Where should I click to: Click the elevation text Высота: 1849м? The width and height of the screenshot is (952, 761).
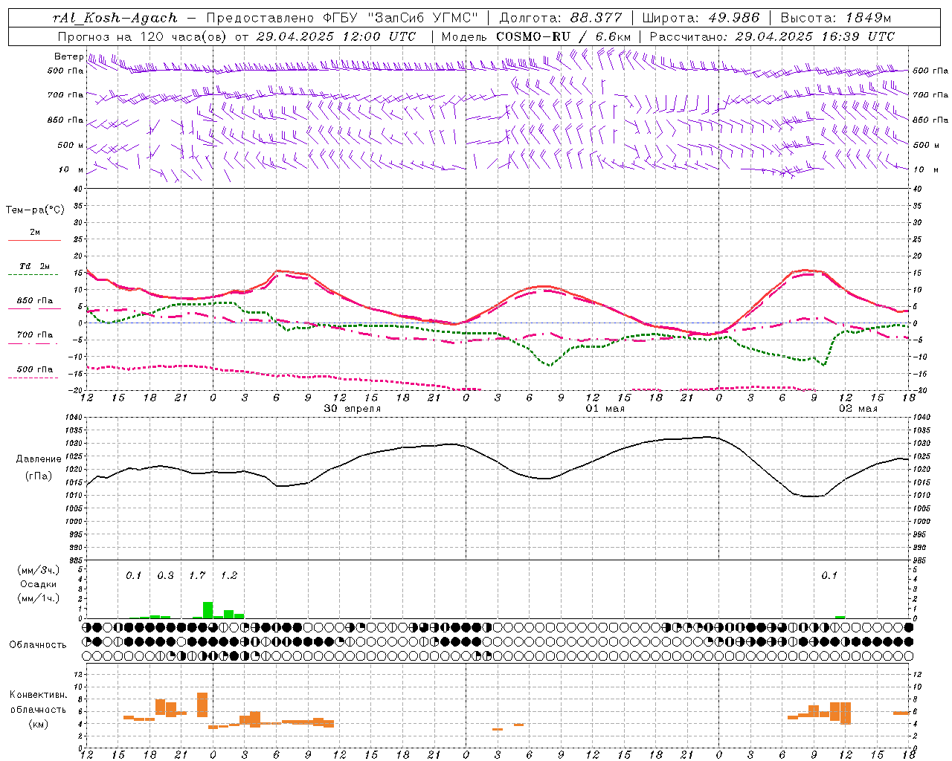[x=836, y=18]
